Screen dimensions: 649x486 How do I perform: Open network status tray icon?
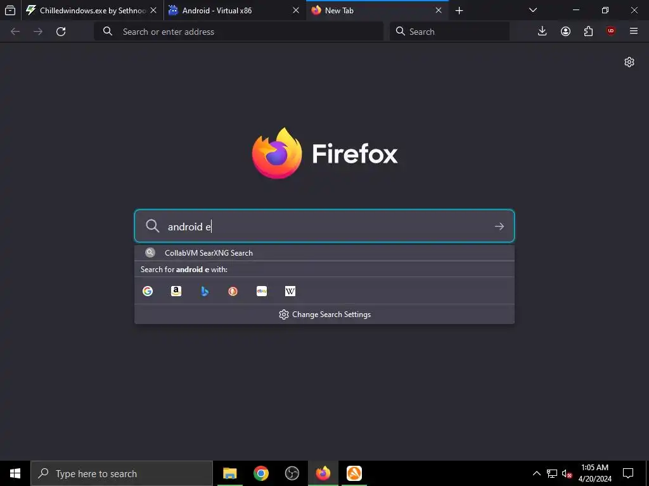552,473
